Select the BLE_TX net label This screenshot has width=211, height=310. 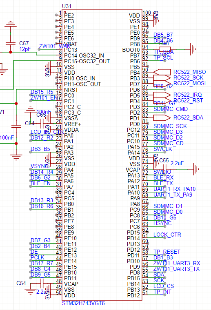point(163,183)
